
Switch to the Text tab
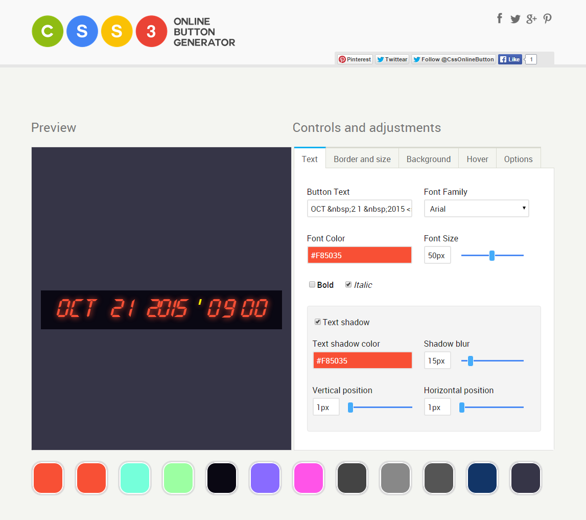point(310,159)
